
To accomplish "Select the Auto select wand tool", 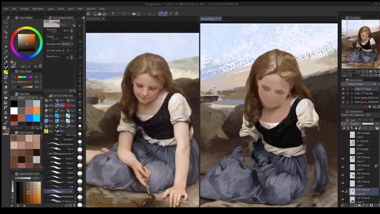I will [6, 47].
